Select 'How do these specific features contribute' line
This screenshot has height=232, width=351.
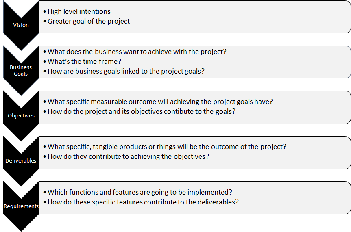coord(141,202)
